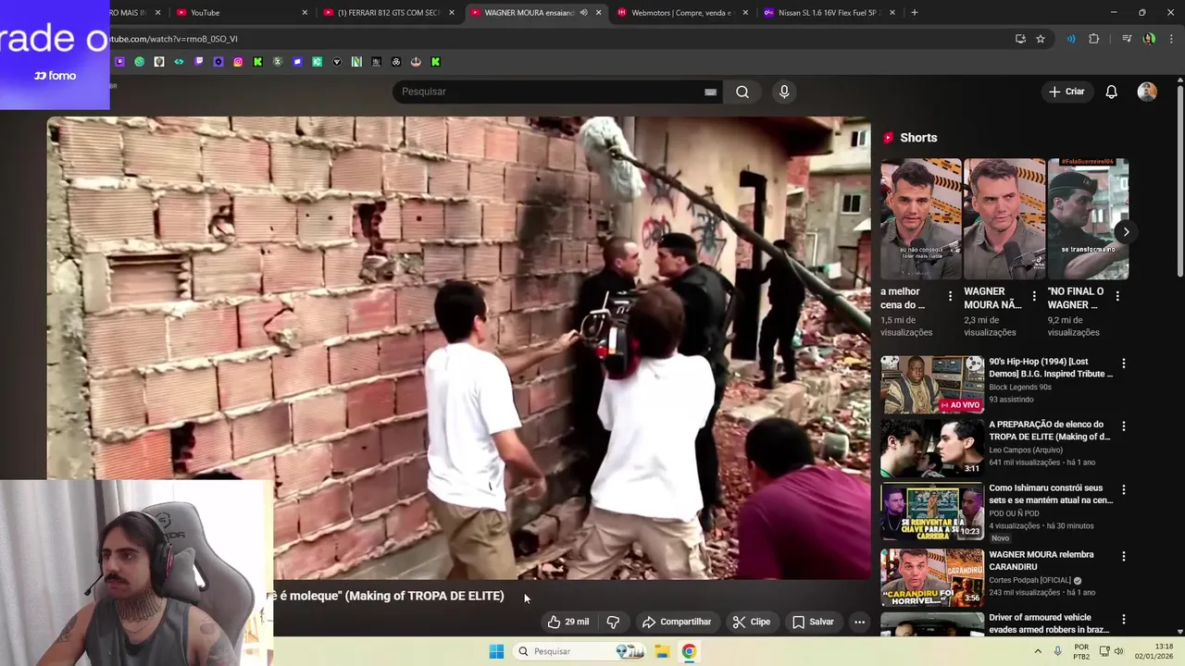This screenshot has width=1185, height=666.
Task: Open the Instagram bookmark icon
Action: point(238,62)
